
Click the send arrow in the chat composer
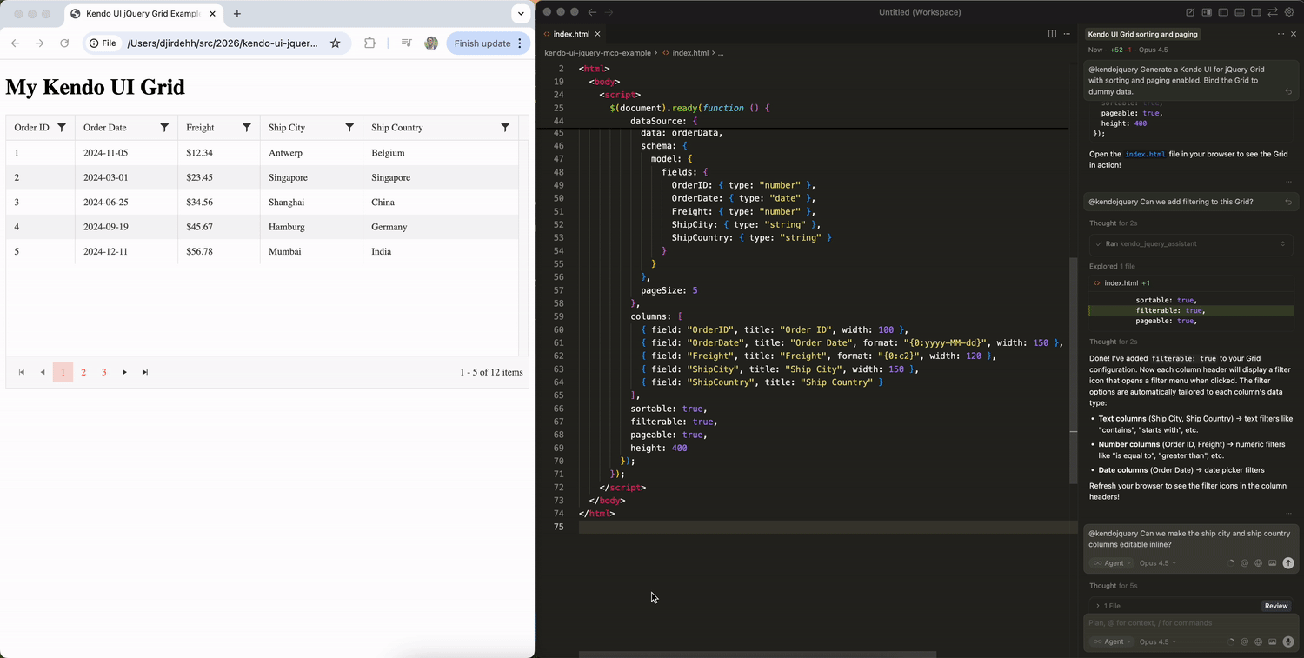tap(1288, 562)
